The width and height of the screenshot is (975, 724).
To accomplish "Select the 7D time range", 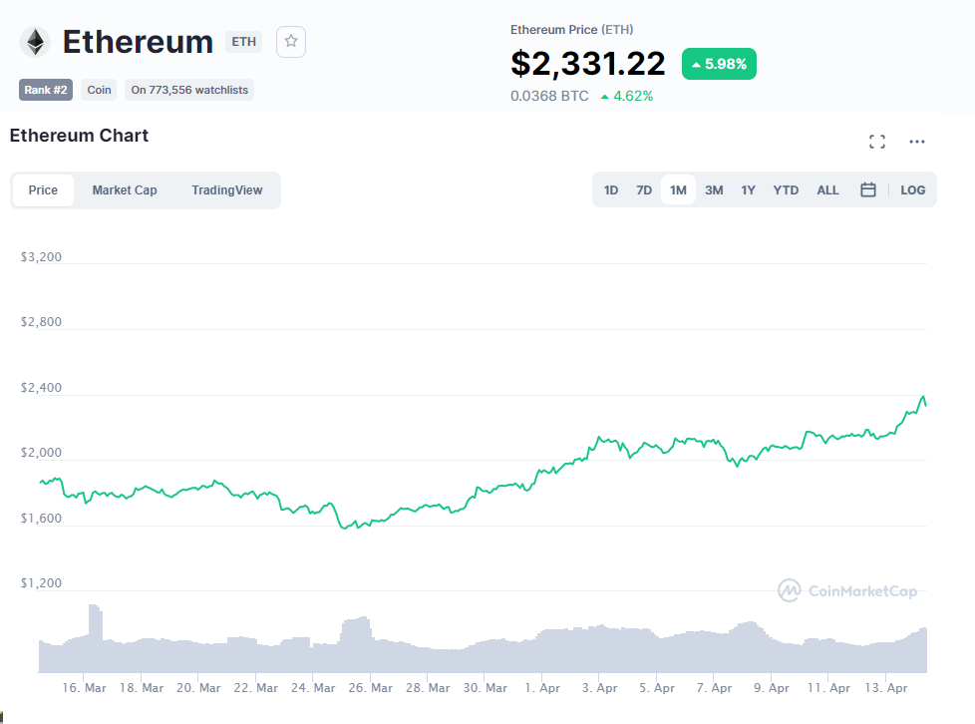I will coord(644,190).
